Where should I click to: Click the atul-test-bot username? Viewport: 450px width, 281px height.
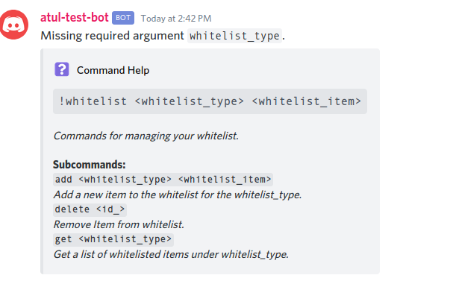click(x=75, y=17)
